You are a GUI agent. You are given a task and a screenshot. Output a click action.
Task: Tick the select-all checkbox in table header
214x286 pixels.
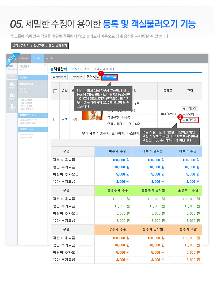pyautogui.click(x=55, y=91)
